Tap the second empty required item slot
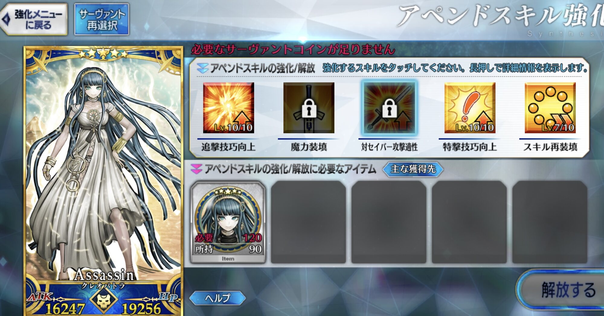This screenshot has height=316, width=604. [389, 222]
